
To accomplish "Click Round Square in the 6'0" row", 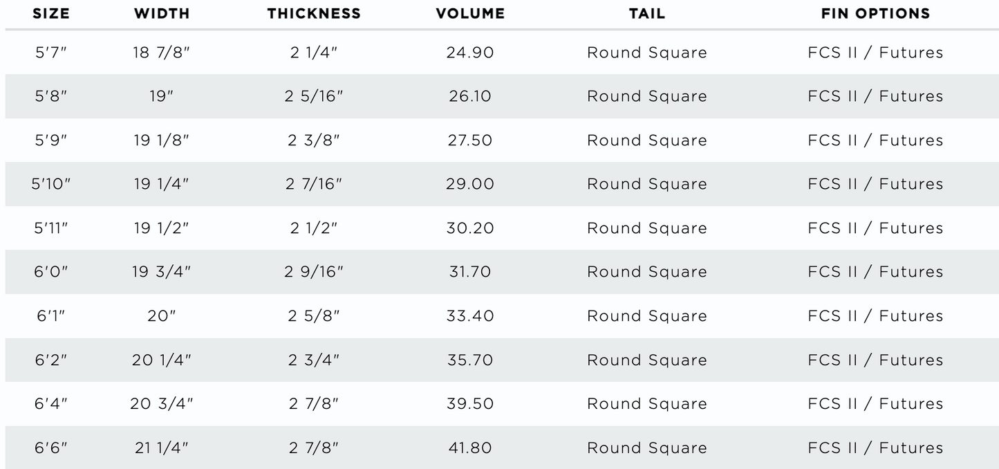I will [x=647, y=272].
